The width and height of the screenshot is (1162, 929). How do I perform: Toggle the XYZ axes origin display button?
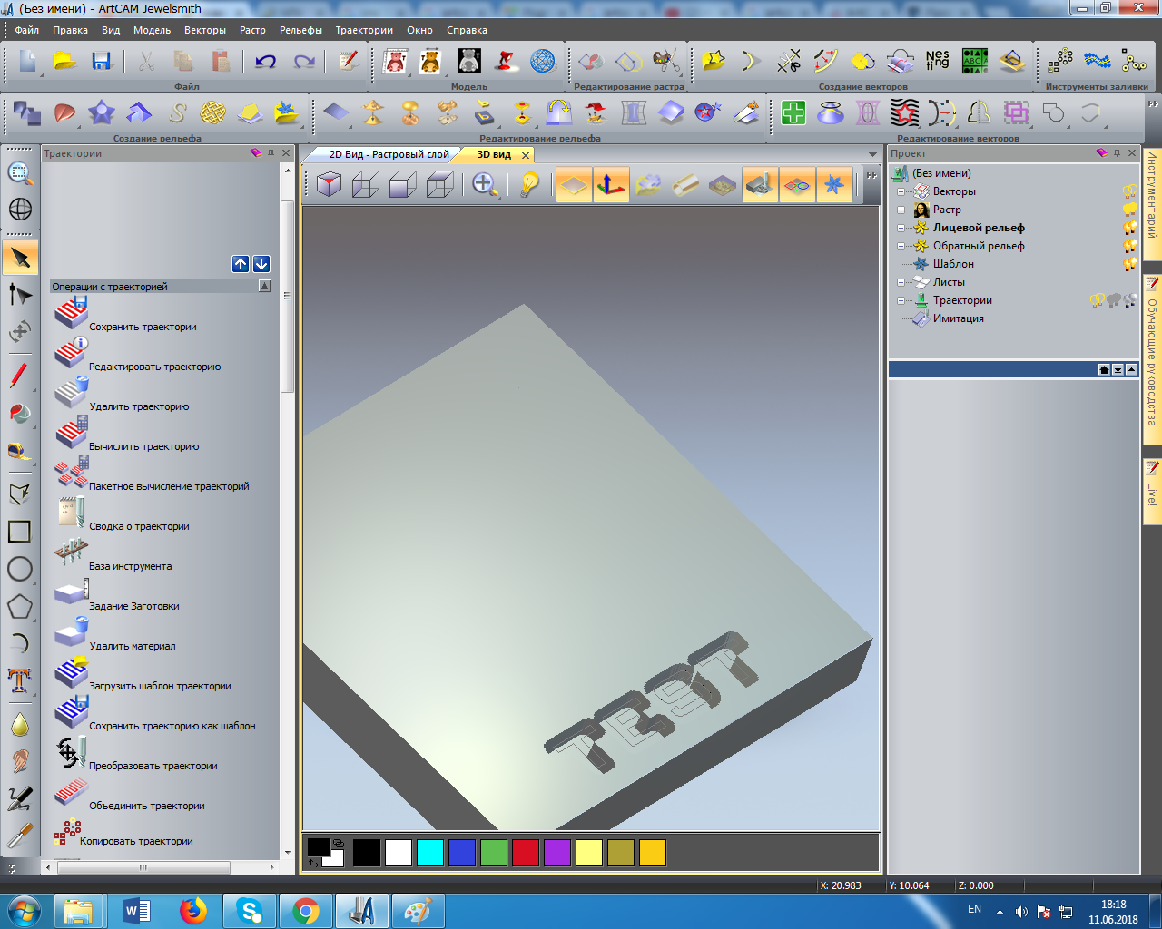click(611, 185)
